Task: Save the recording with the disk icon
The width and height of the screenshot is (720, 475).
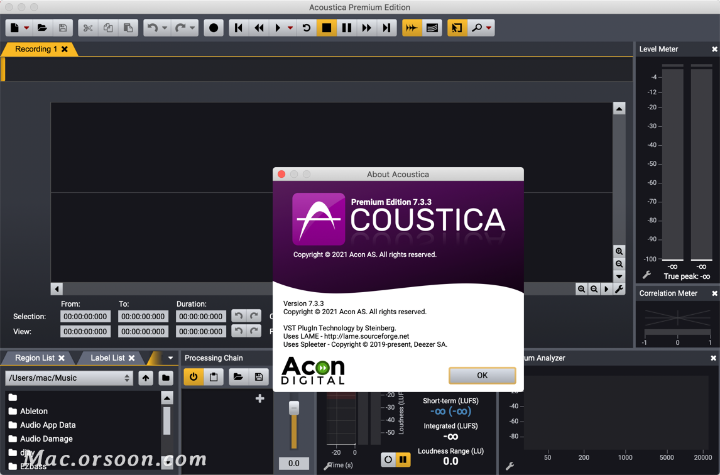Action: (63, 28)
